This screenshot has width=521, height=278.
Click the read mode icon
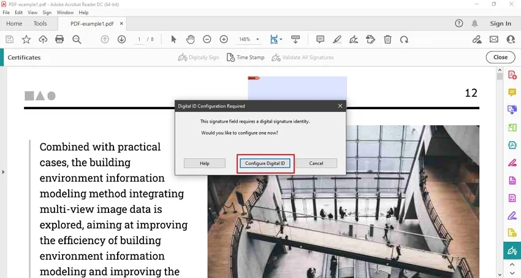pyautogui.click(x=295, y=39)
